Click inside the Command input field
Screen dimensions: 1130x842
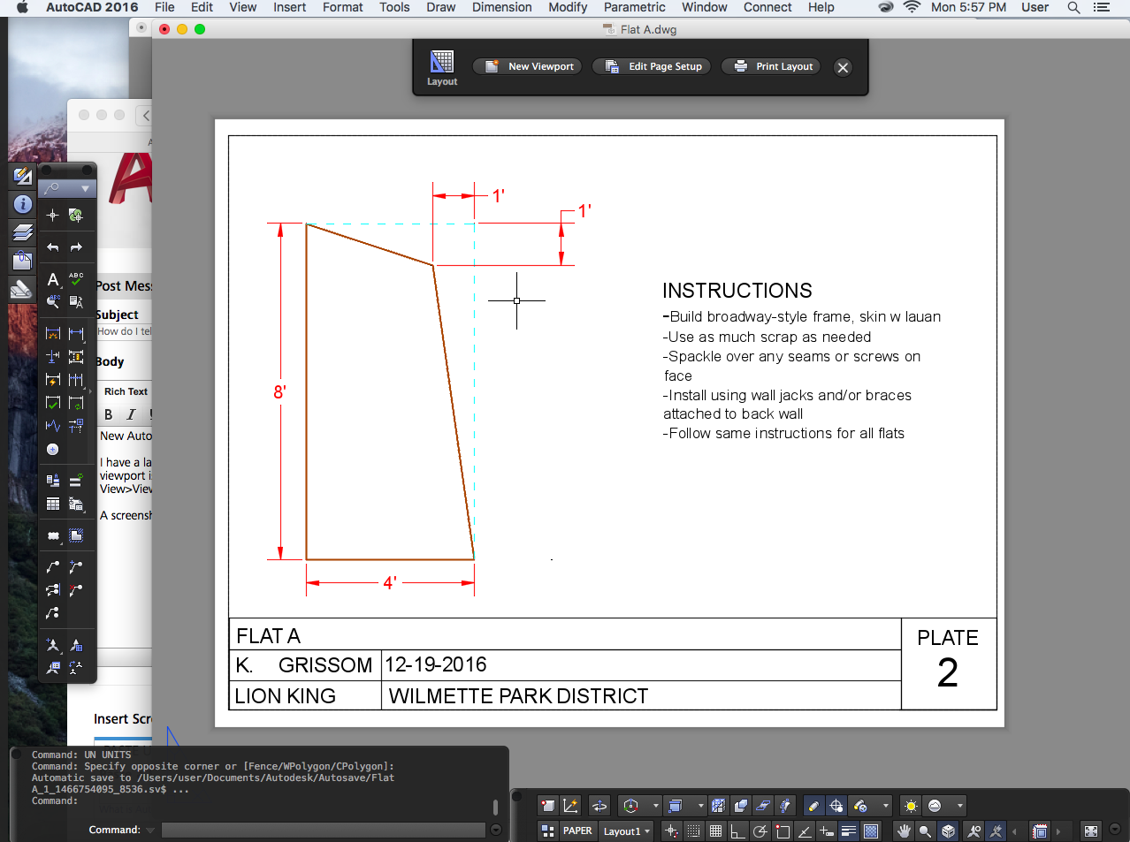coord(324,830)
